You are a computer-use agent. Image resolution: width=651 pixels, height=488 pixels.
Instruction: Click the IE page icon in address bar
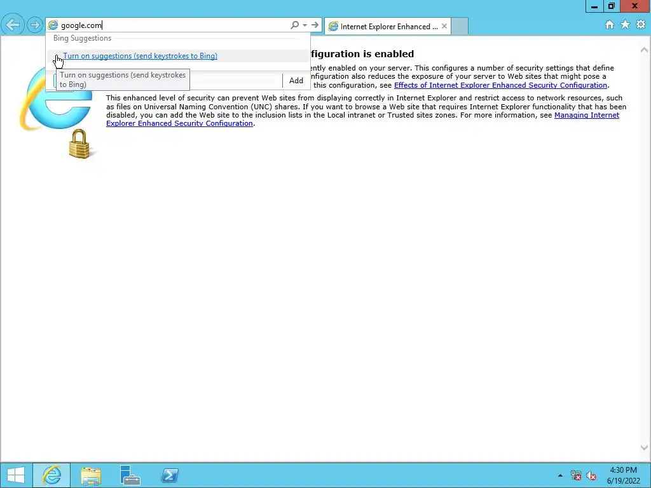(53, 25)
